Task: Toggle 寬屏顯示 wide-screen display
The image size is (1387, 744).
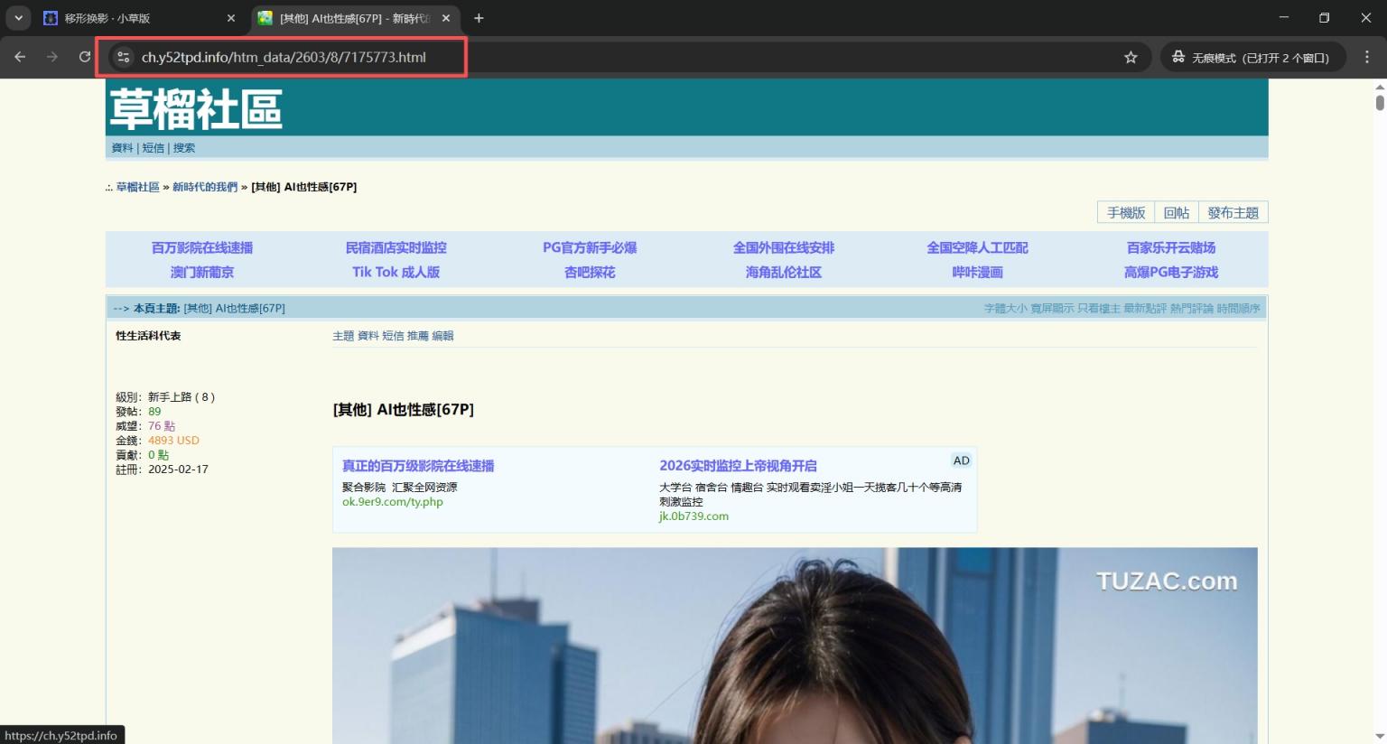Action: point(1052,309)
